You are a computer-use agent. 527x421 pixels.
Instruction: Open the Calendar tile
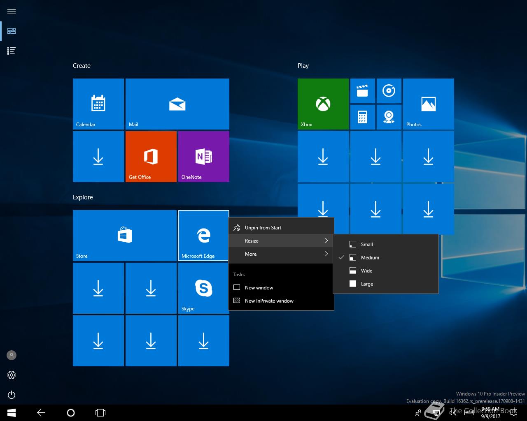(x=98, y=104)
